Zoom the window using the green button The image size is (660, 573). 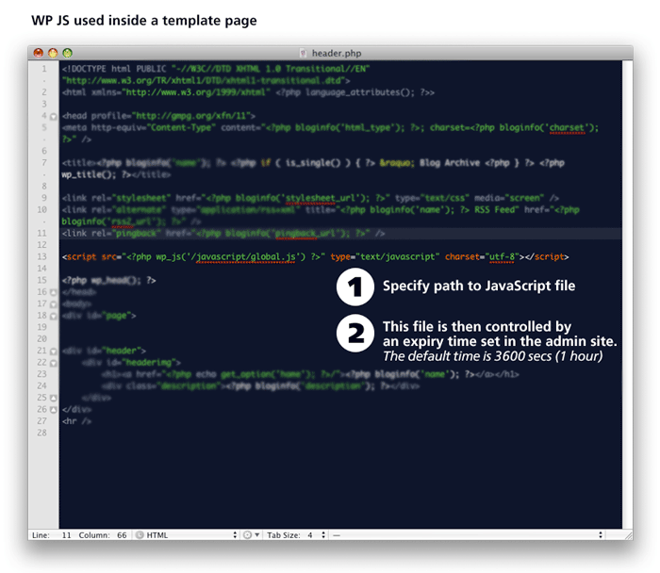pyautogui.click(x=67, y=53)
